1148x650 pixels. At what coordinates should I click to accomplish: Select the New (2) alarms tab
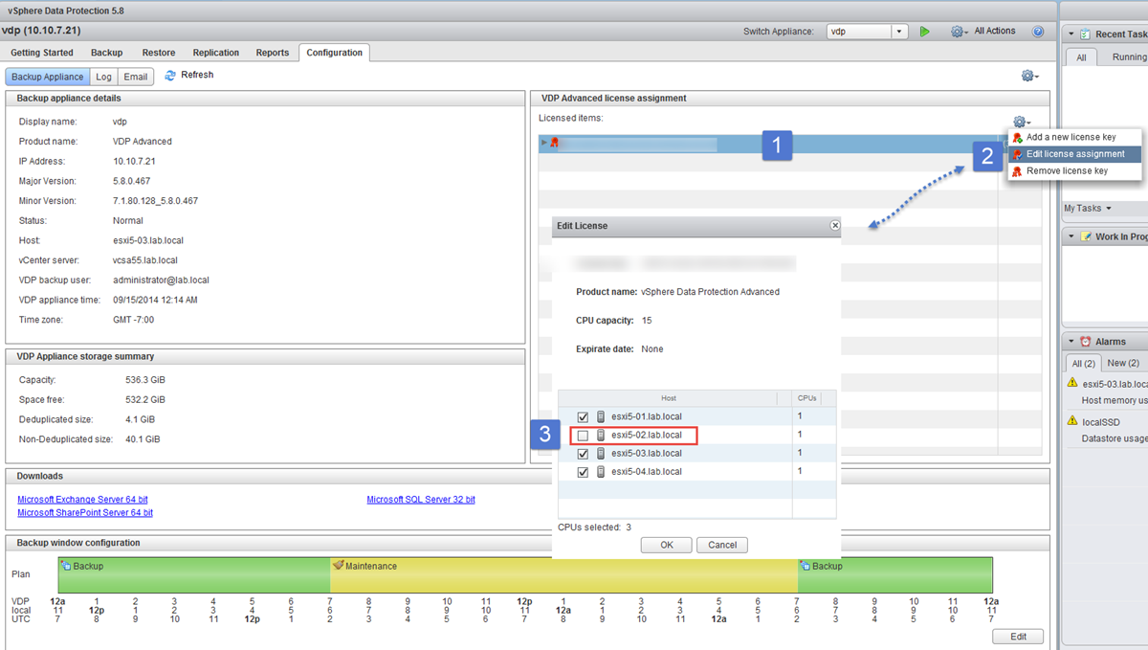click(x=1123, y=364)
